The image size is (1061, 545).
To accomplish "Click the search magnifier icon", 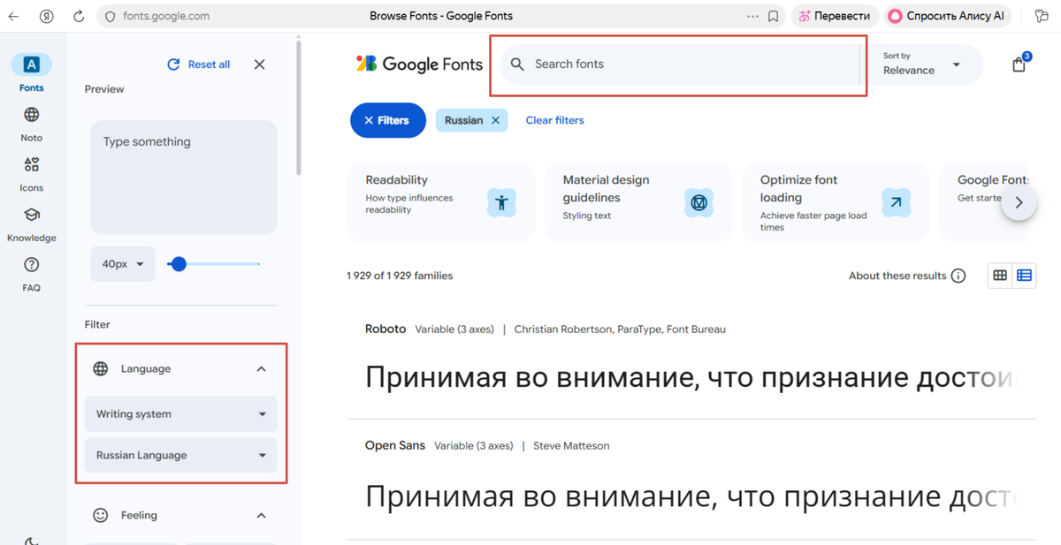I will (518, 64).
